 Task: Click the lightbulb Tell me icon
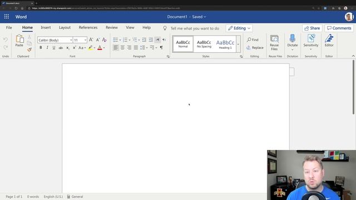point(165,28)
